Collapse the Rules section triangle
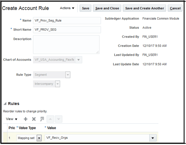Image resolution: width=186 pixels, height=145 pixels. pyautogui.click(x=5, y=104)
